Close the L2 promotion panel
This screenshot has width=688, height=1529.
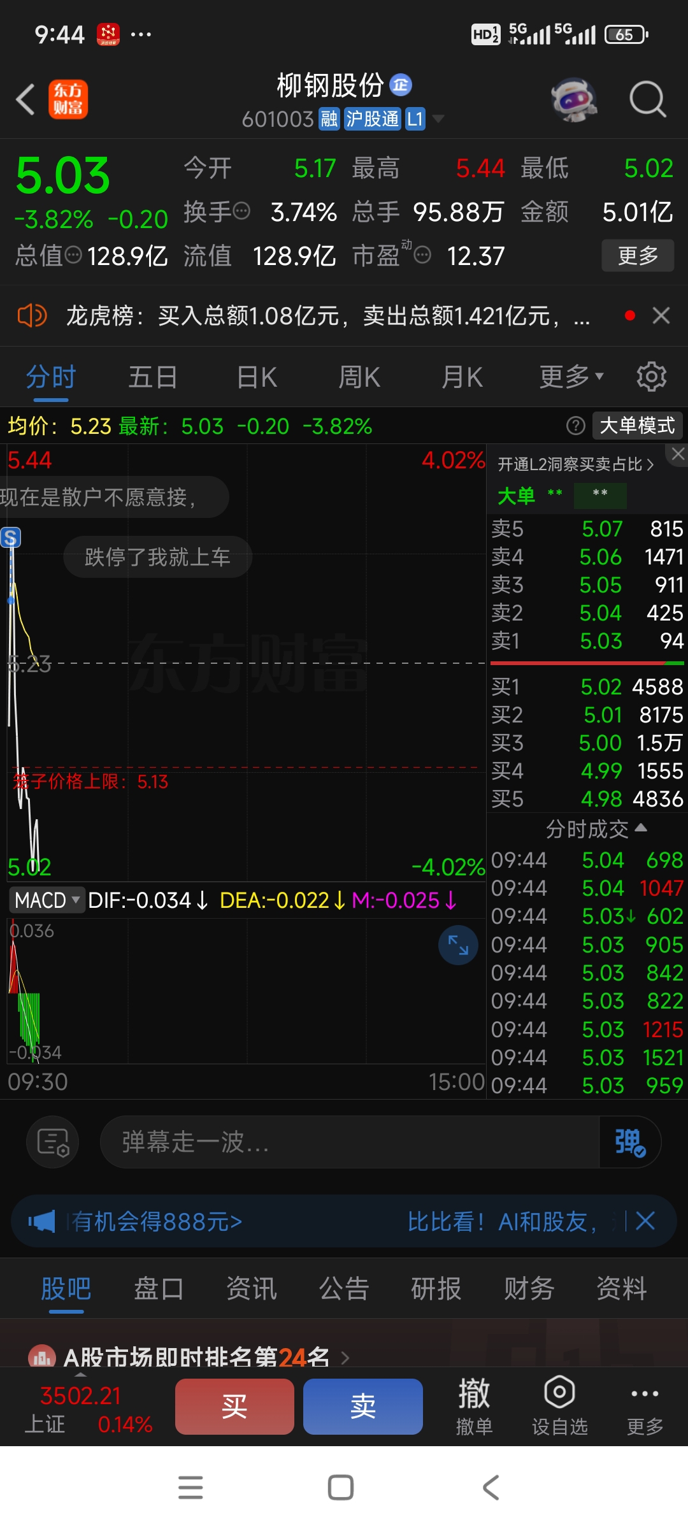click(x=678, y=454)
